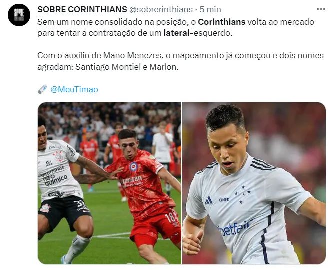Click the bold word lateral in the tweet
Screen dimensions: 330x270
click(176, 33)
